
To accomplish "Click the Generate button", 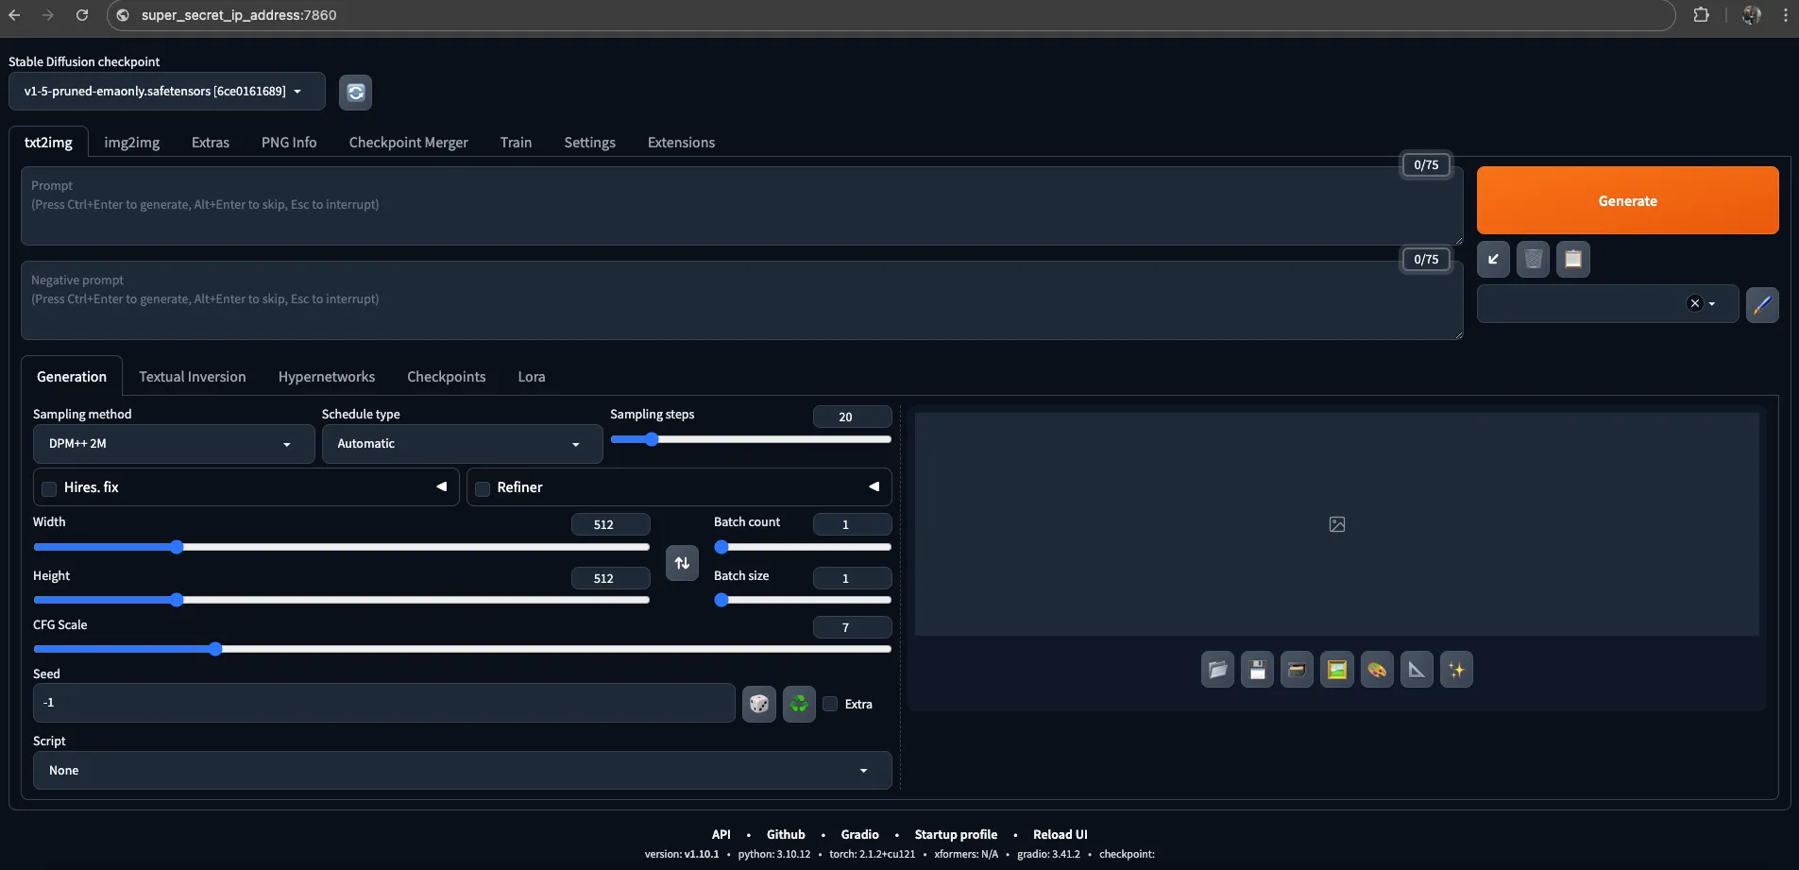I will coord(1626,200).
